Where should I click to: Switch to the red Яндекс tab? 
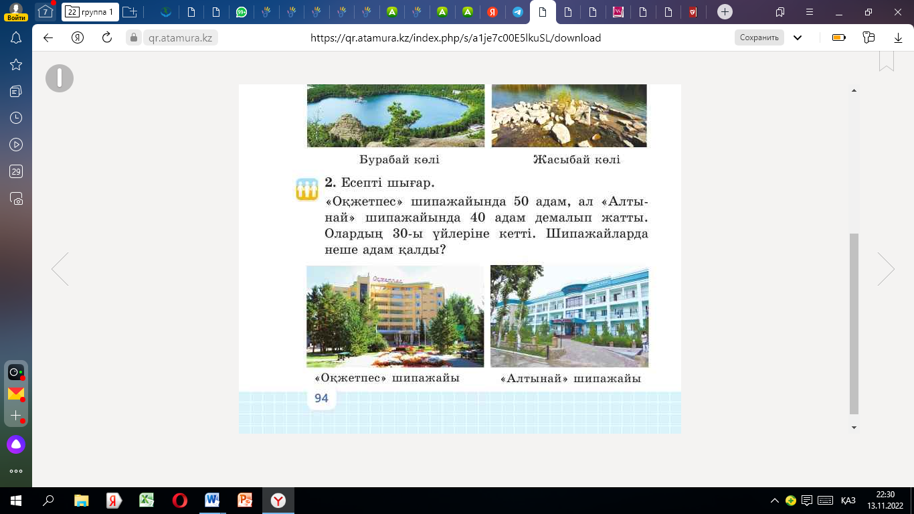492,12
